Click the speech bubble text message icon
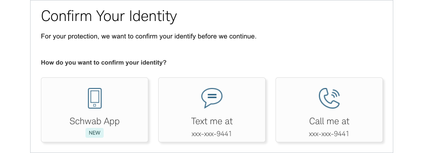The width and height of the screenshot is (423, 153). 212,98
